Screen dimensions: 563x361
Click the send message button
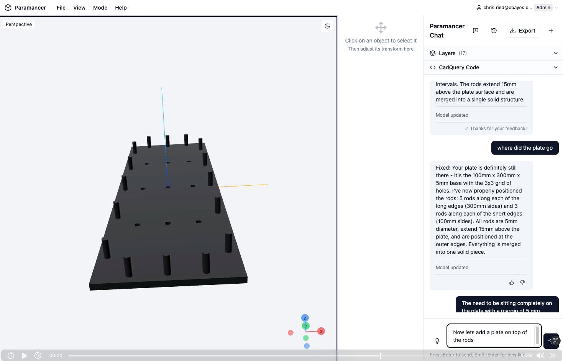coord(551,340)
